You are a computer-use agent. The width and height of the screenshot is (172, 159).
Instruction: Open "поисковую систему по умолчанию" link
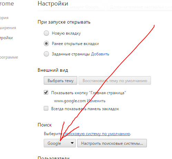click(97, 134)
